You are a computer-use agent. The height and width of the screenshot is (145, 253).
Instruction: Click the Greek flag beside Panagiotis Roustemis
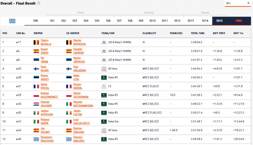[x=36, y=139]
